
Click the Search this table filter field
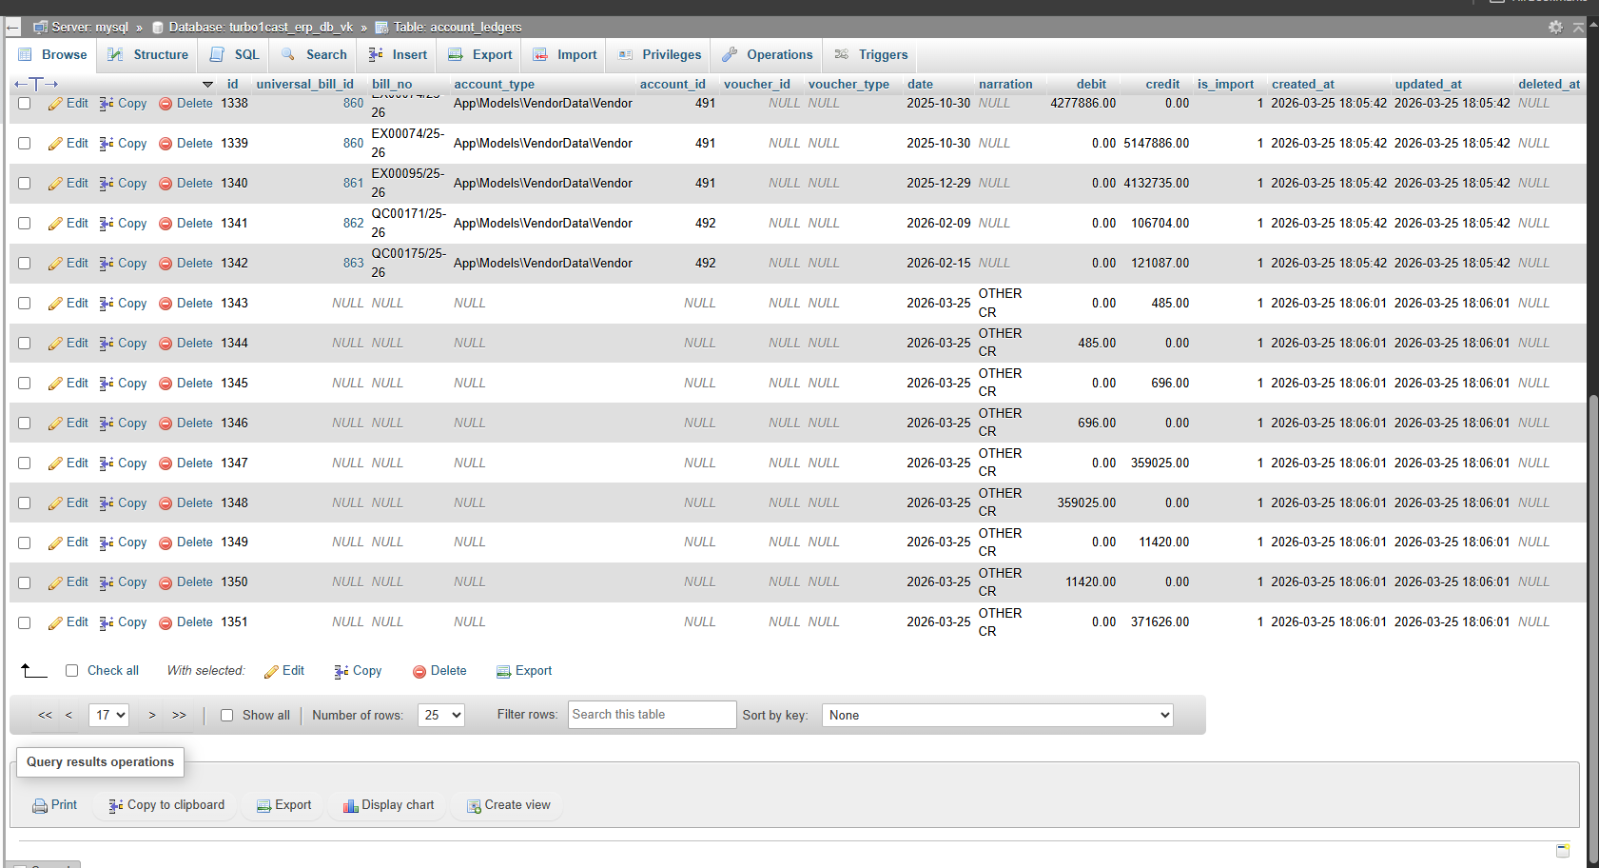tap(652, 715)
